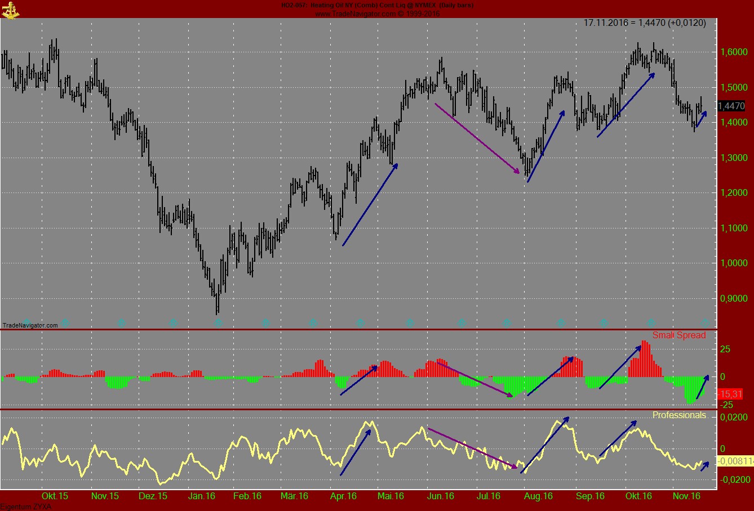Select the purple downward arrow in June
754x511 pixels.
478,137
